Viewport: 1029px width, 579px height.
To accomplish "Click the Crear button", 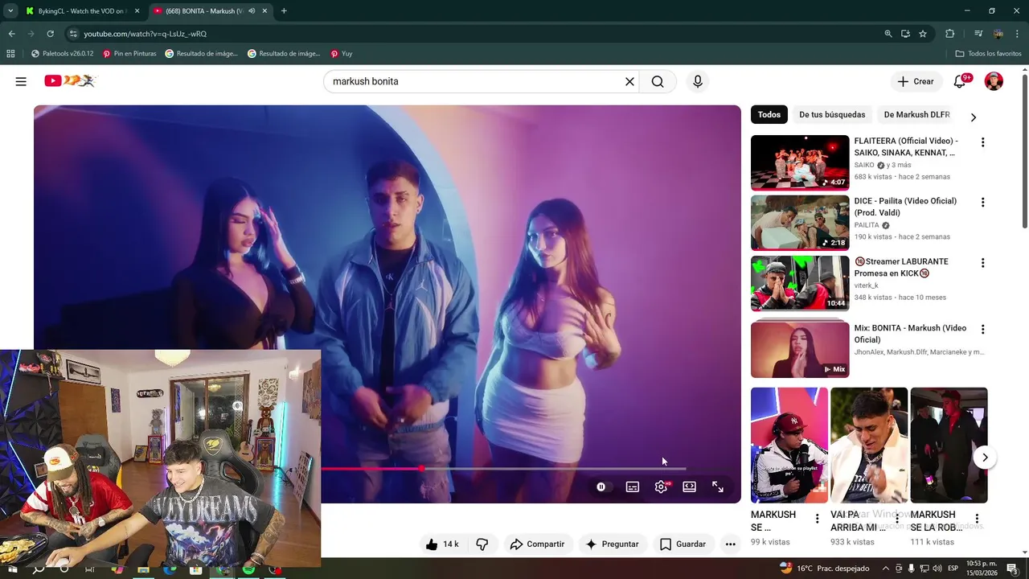I will tap(916, 81).
